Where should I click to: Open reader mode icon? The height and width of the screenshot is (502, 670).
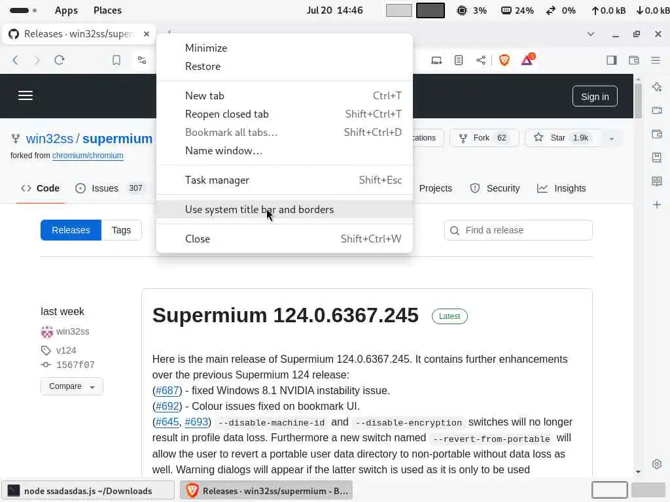click(459, 60)
